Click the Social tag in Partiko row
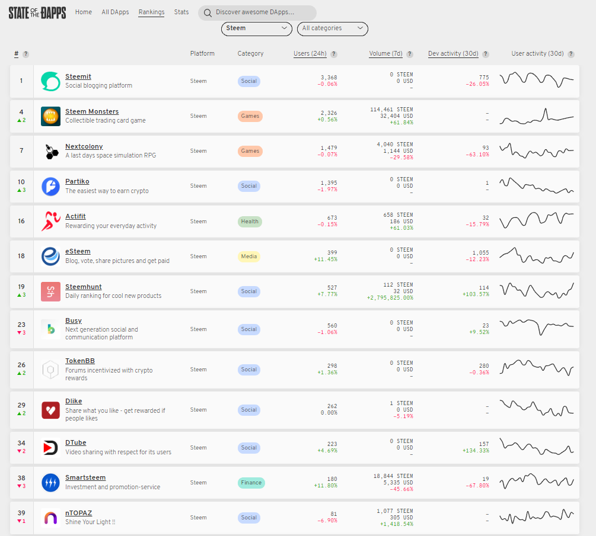Screen dimensions: 596x536 click(x=249, y=186)
